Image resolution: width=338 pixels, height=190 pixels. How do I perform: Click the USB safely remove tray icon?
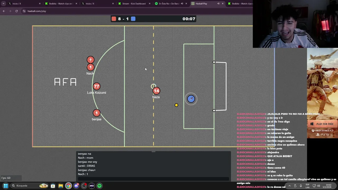point(295,186)
